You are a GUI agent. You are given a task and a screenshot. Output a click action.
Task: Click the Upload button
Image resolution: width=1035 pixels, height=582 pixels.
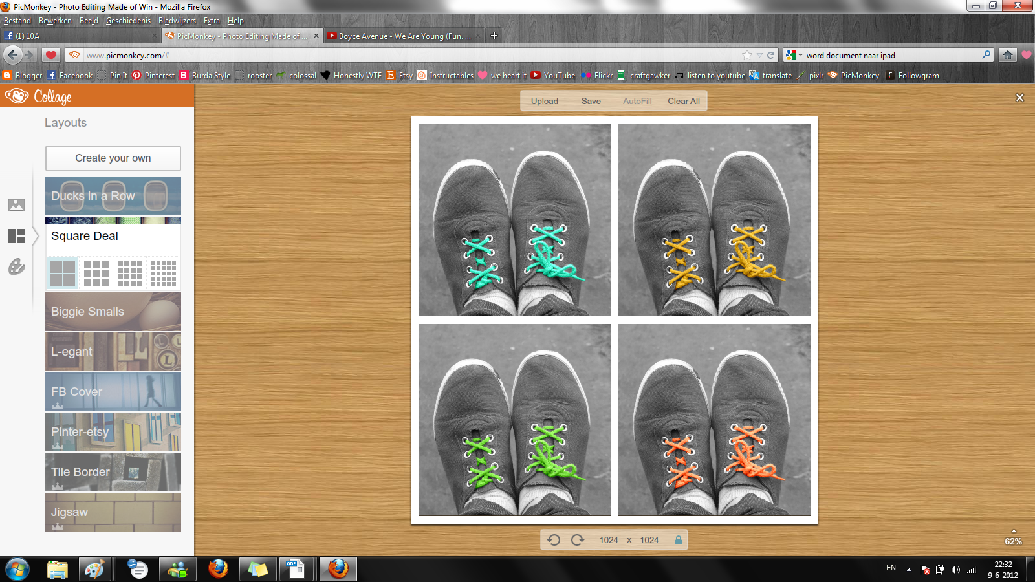545,101
